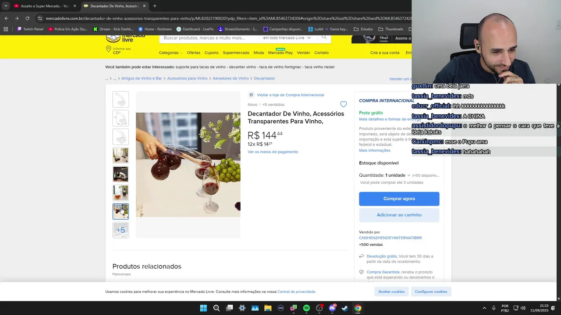Open Supermercado menu item

click(236, 52)
